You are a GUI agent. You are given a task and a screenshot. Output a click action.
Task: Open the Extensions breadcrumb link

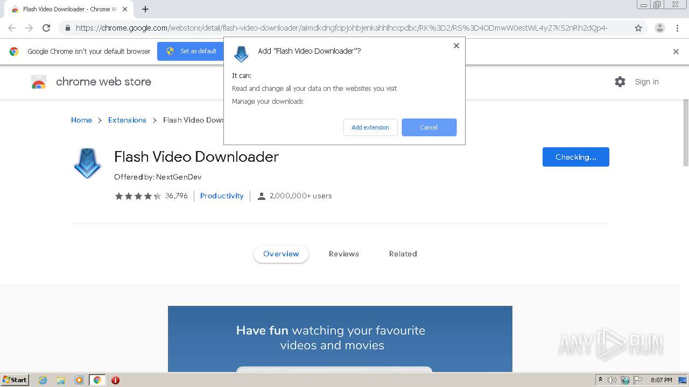(x=127, y=120)
